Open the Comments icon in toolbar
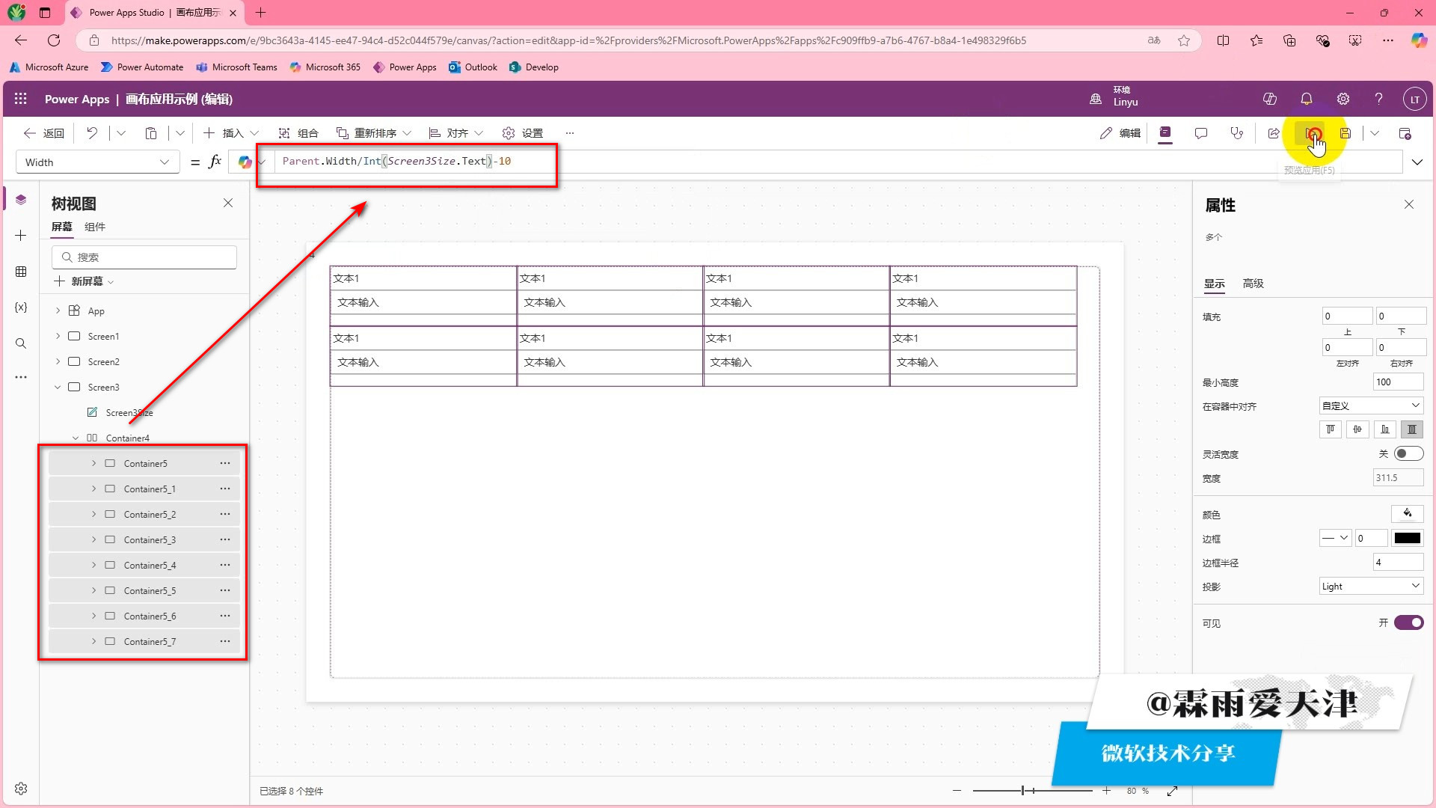1436x808 pixels. [x=1200, y=133]
